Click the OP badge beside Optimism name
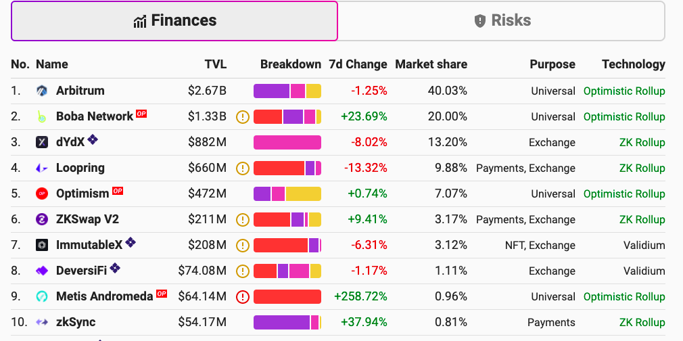The width and height of the screenshot is (683, 341). (x=118, y=191)
